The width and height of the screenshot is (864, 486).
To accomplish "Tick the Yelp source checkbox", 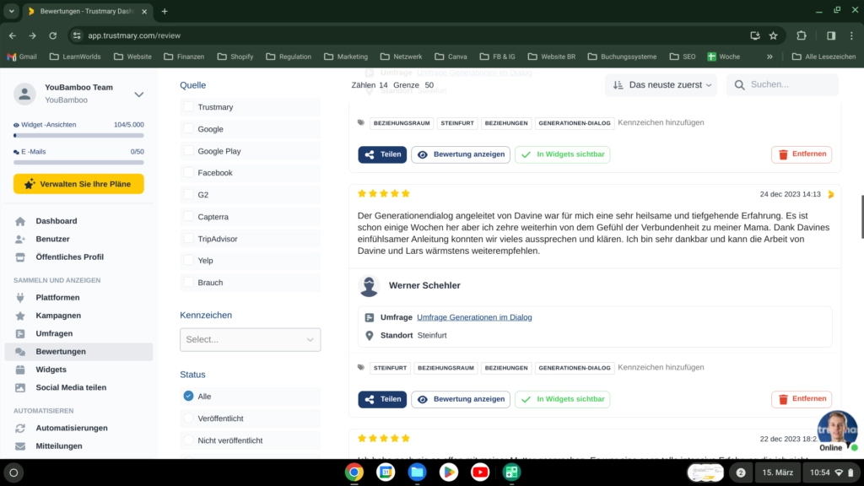I will point(188,260).
